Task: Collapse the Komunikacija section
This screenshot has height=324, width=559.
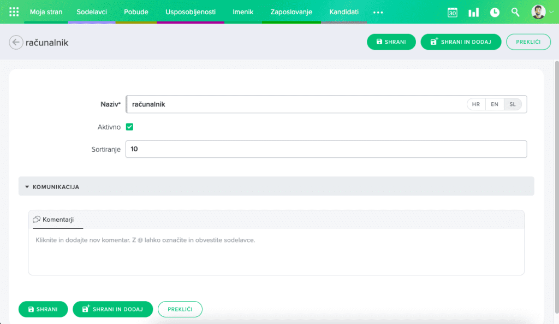Action: coord(27,187)
